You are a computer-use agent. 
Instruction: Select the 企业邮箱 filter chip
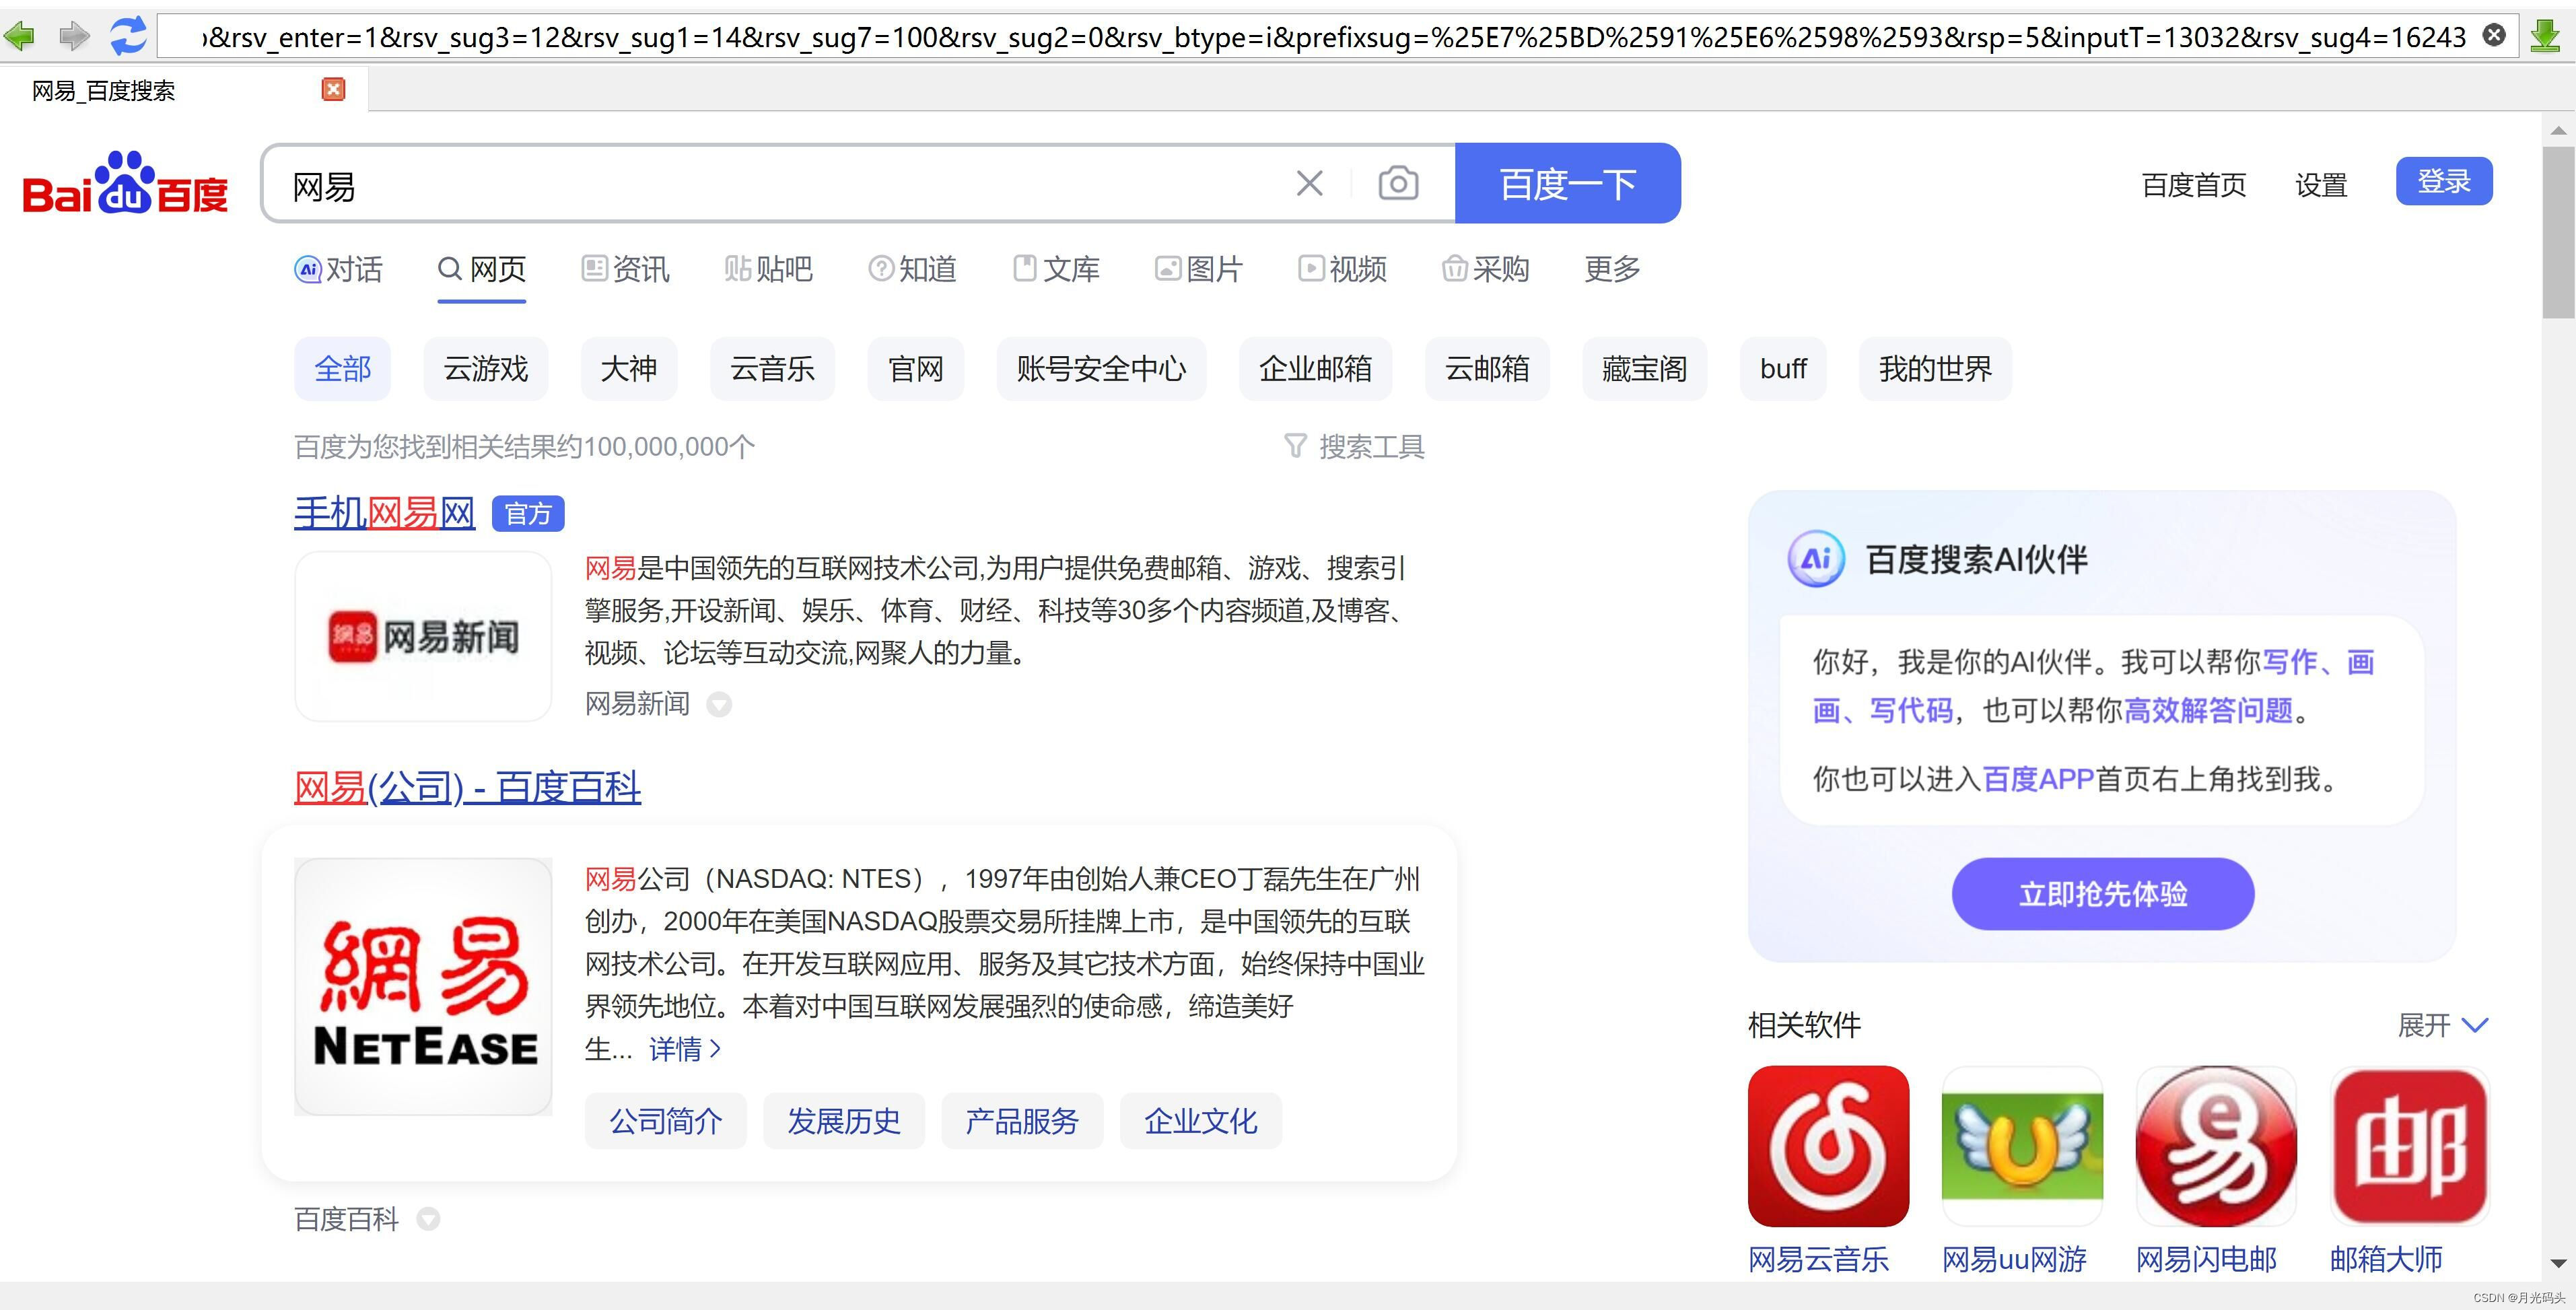coord(1315,369)
